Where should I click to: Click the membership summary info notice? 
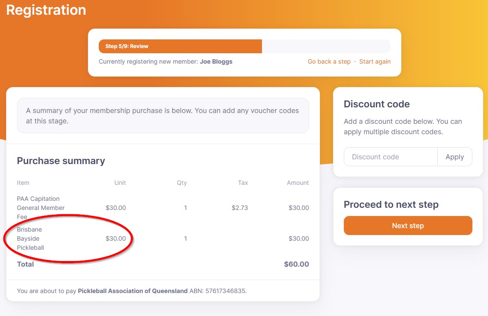coord(163,116)
